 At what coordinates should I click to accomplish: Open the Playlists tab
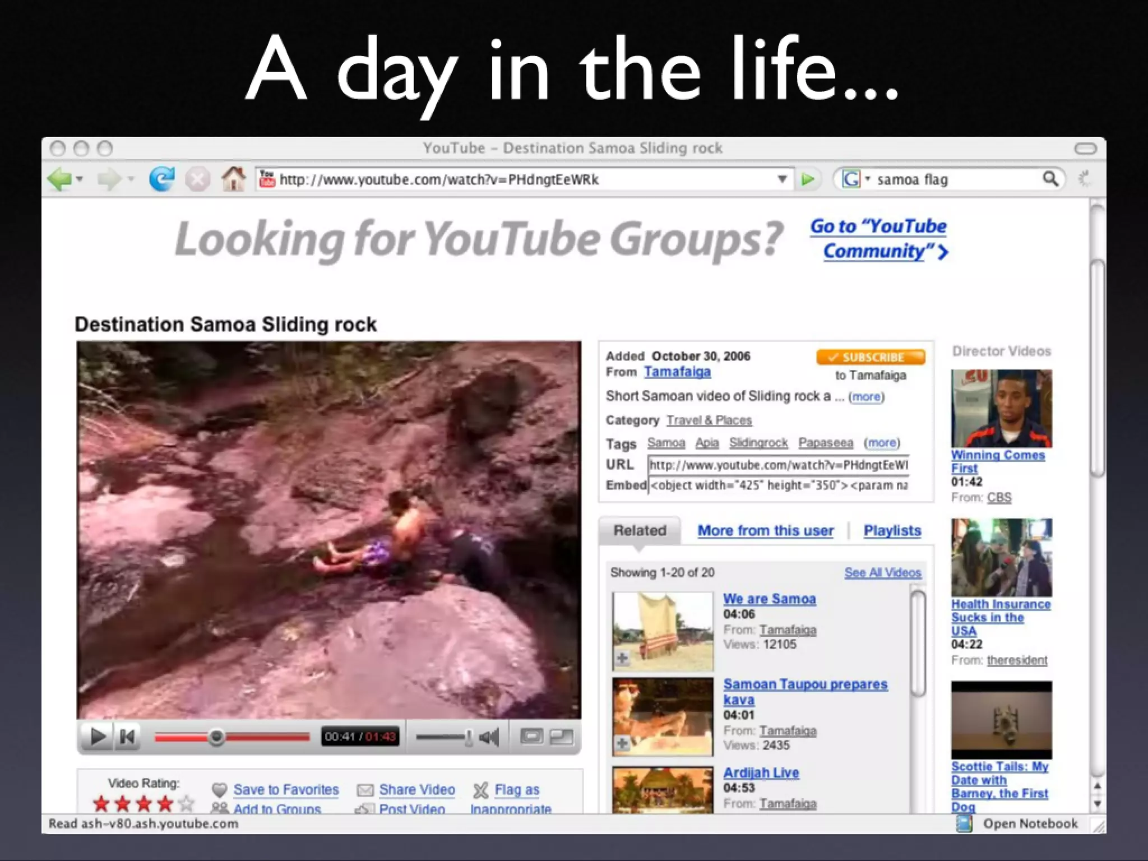point(892,530)
